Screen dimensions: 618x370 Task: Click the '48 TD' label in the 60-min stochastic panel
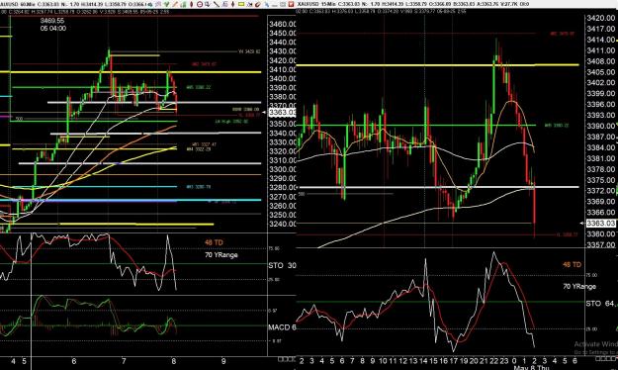click(214, 242)
